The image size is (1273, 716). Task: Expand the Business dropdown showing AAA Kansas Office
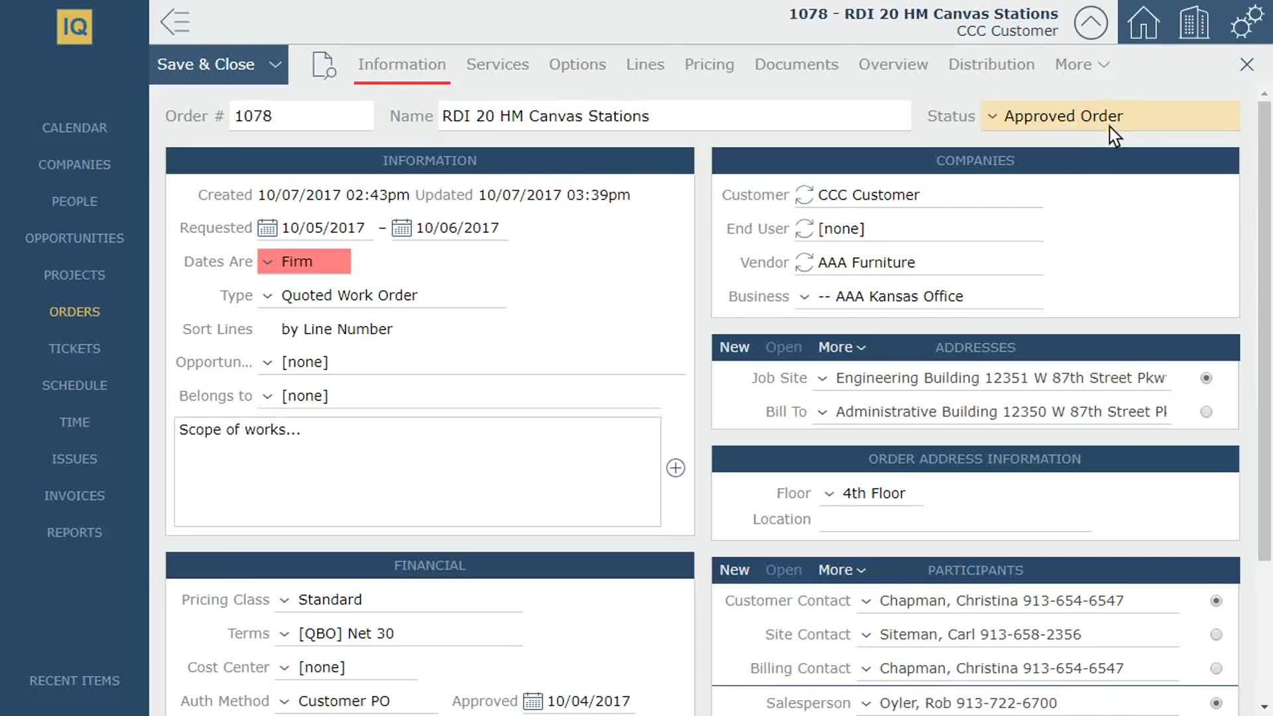tap(804, 296)
